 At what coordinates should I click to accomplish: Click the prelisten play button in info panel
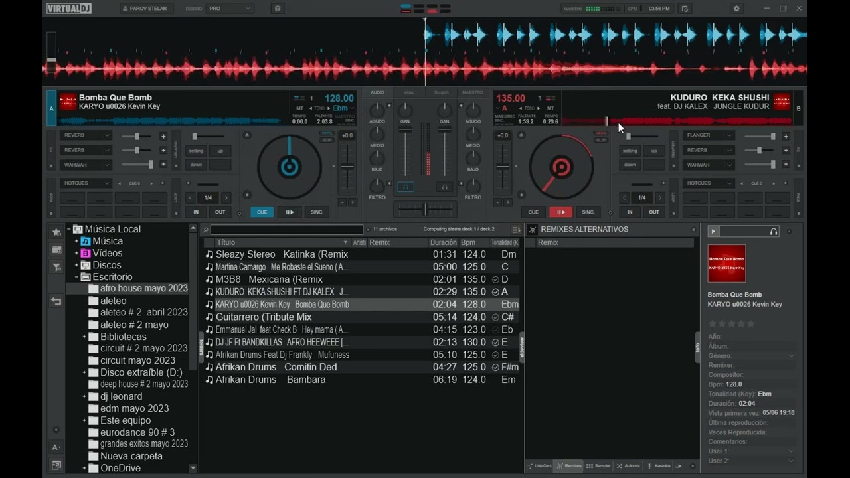713,232
